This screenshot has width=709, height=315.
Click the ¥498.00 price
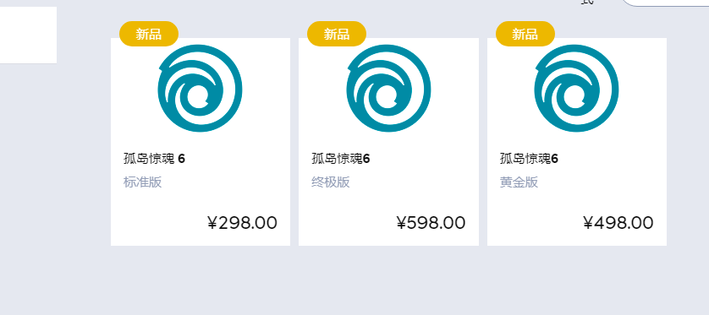[x=618, y=223]
